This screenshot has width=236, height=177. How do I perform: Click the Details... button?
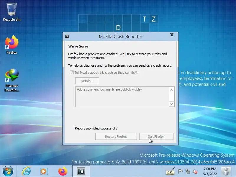click(x=87, y=81)
